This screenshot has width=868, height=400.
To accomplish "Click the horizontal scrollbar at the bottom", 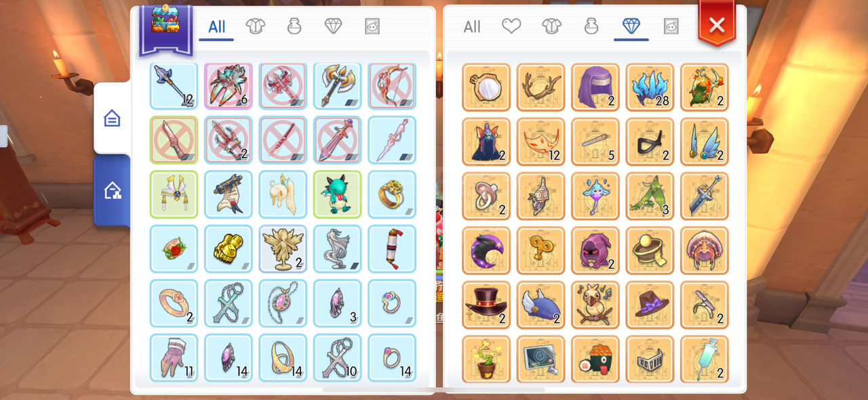I will (x=434, y=390).
